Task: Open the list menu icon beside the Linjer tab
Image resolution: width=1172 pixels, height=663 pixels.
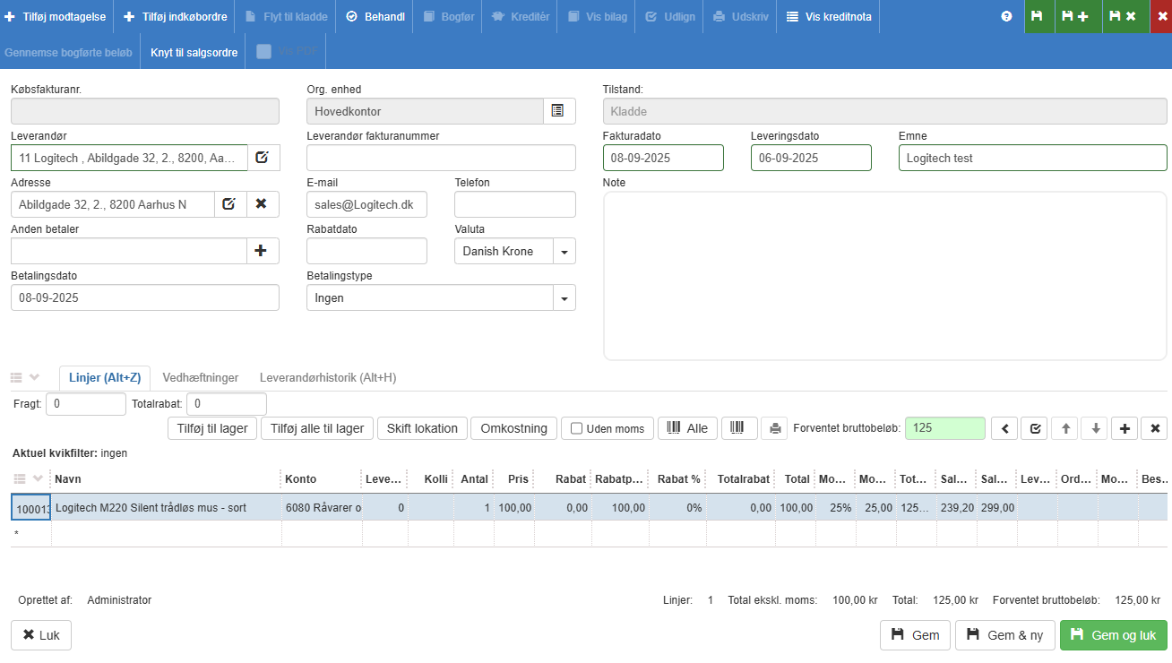Action: (16, 377)
